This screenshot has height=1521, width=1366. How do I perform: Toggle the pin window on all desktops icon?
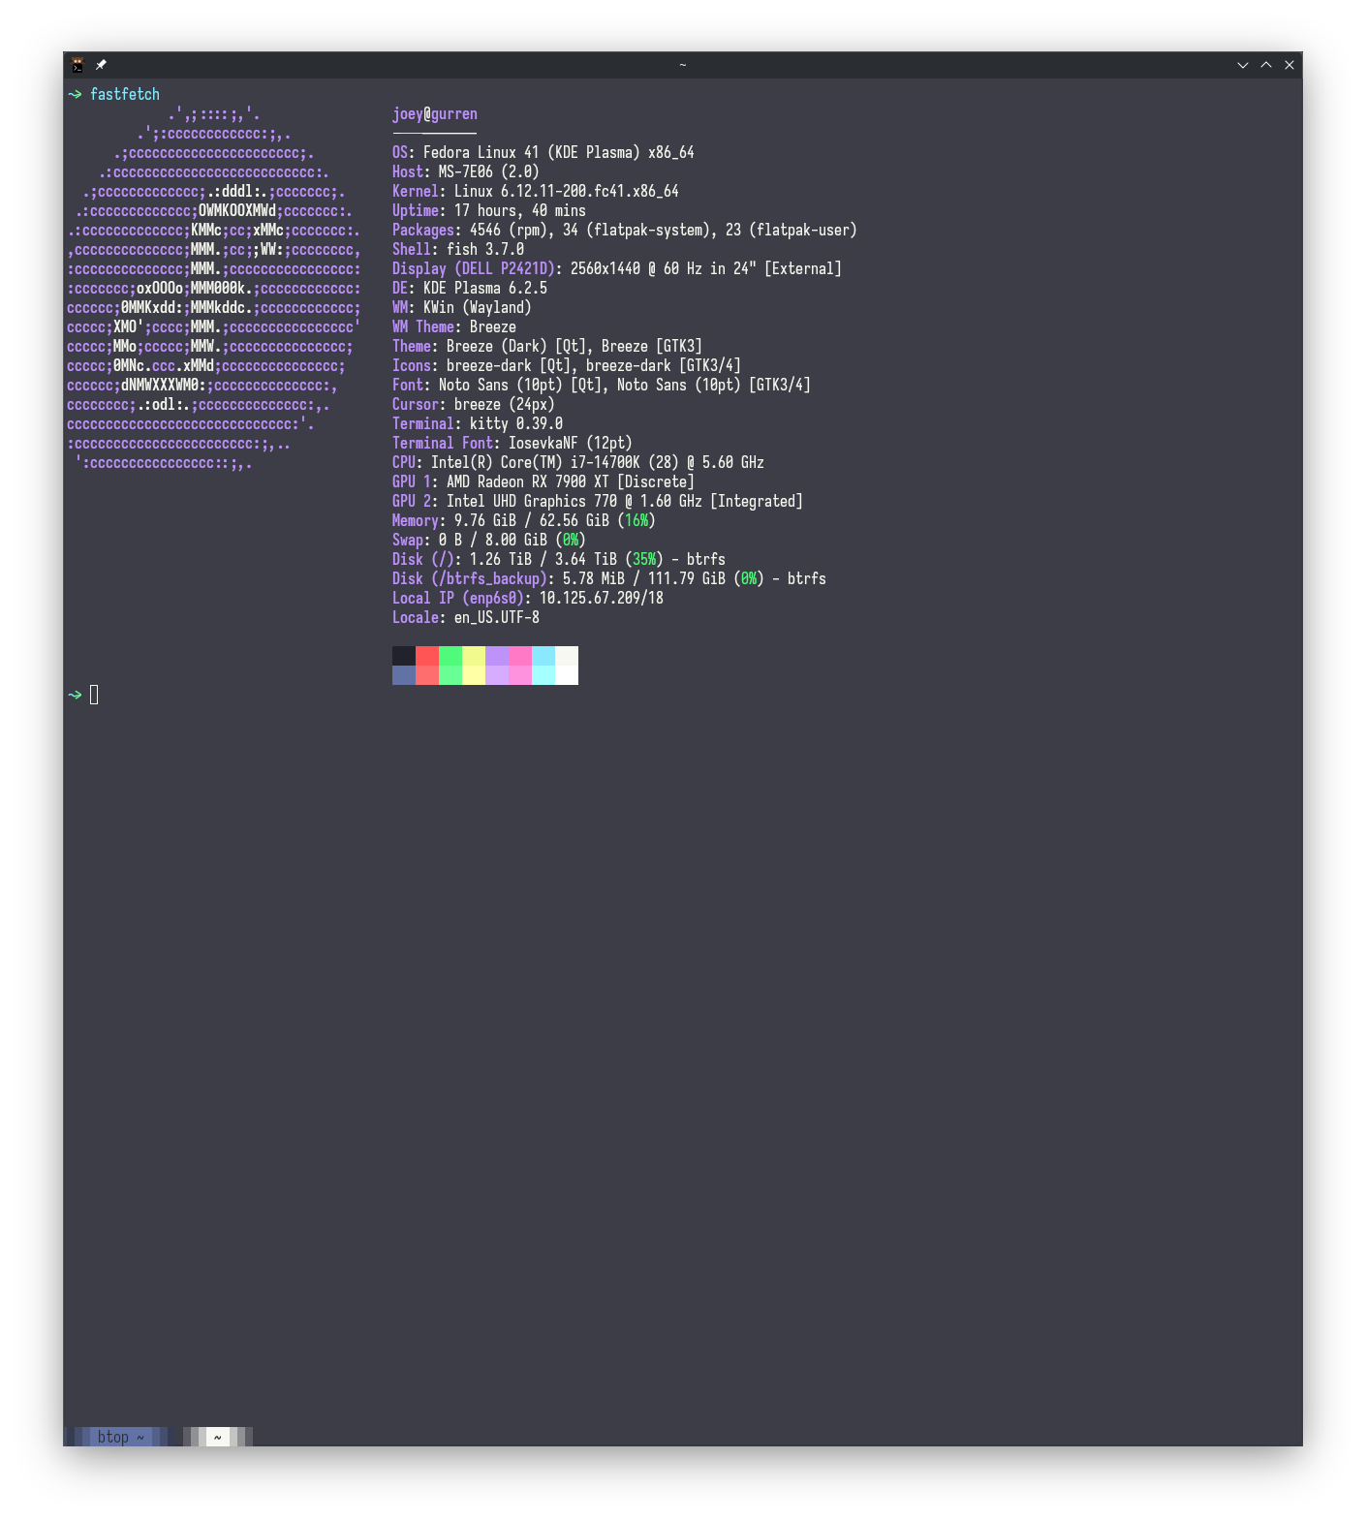pos(101,65)
